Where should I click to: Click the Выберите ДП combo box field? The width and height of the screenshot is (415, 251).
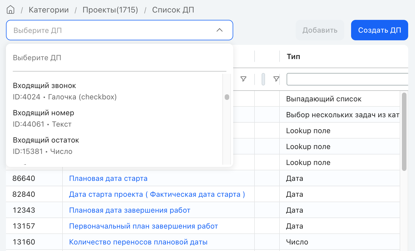coord(119,30)
